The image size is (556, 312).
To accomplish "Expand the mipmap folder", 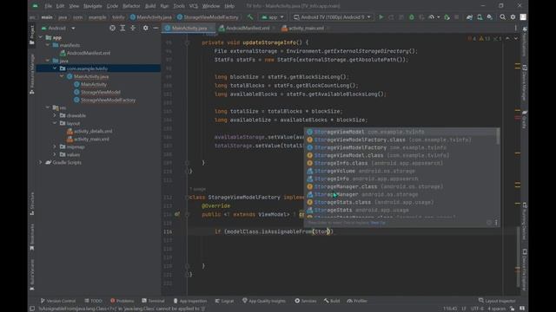I will click(55, 146).
